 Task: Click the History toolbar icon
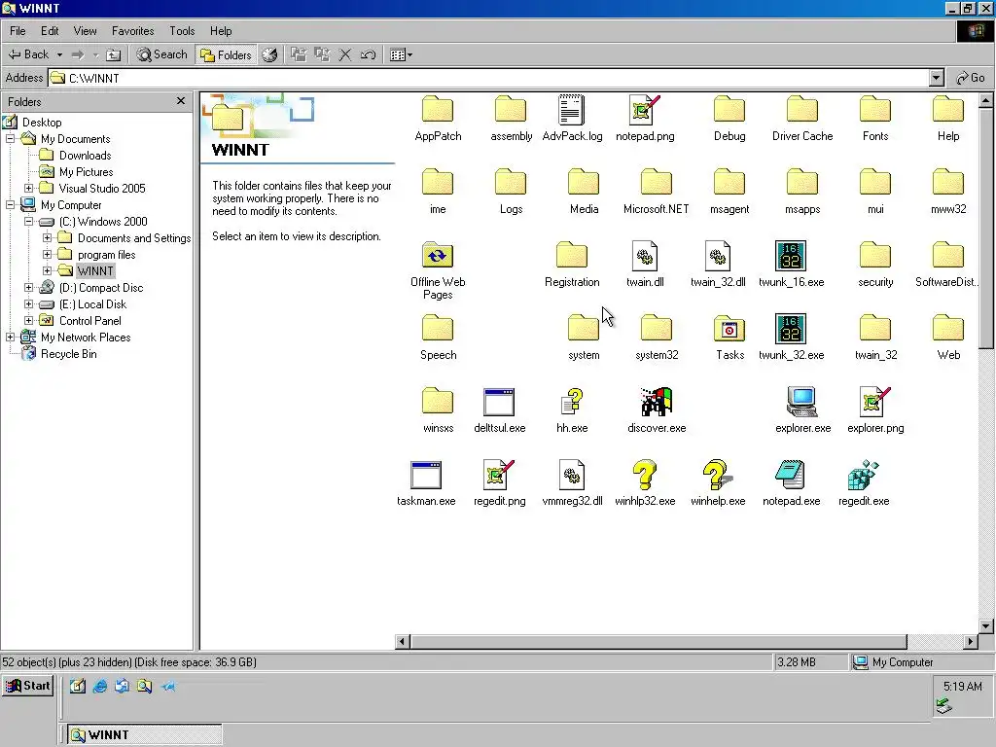tap(269, 54)
